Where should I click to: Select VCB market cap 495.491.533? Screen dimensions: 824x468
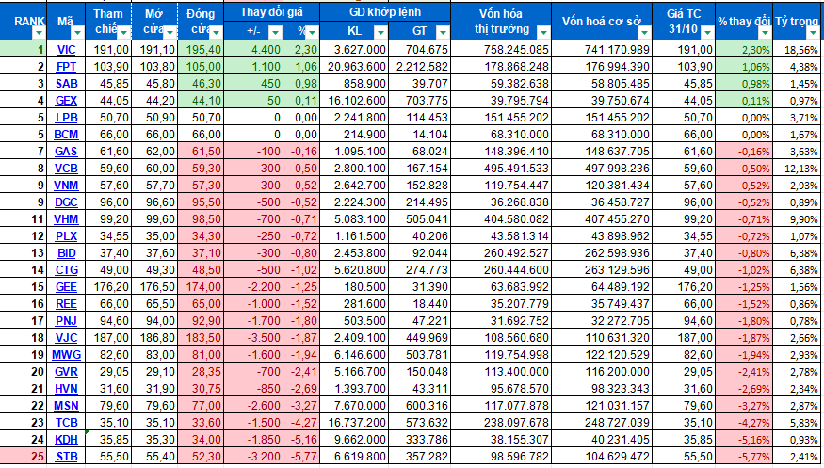click(501, 169)
